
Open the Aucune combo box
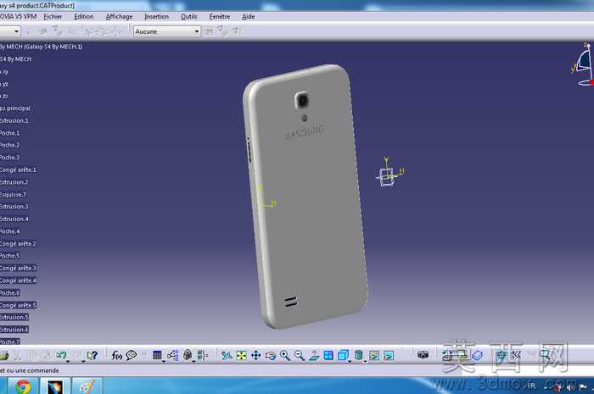(166, 31)
